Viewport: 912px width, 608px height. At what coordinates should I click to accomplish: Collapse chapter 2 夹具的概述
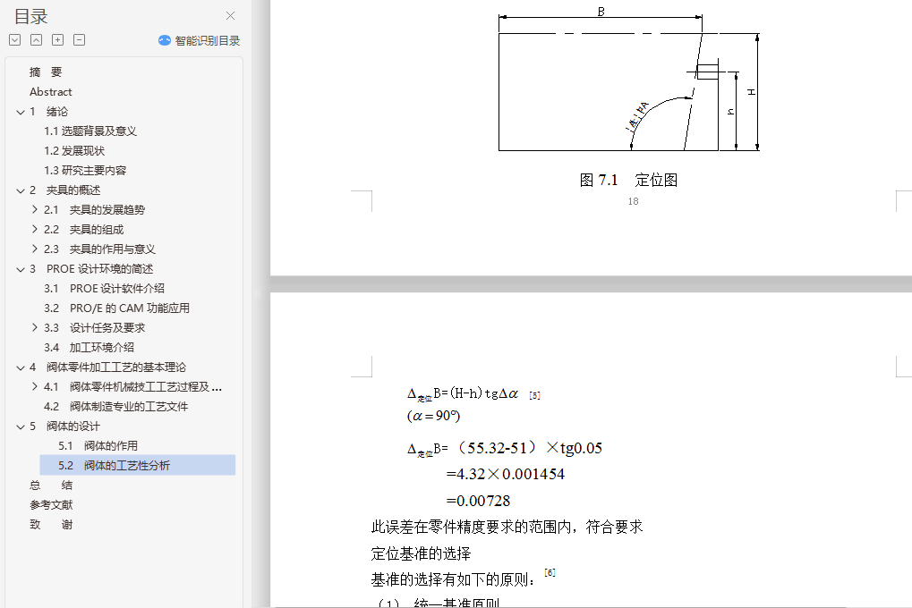21,190
